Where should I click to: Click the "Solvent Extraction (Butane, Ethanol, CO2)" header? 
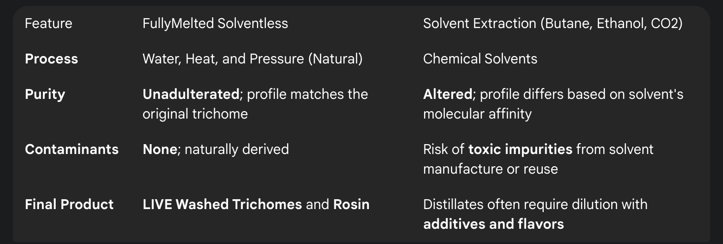(x=553, y=24)
